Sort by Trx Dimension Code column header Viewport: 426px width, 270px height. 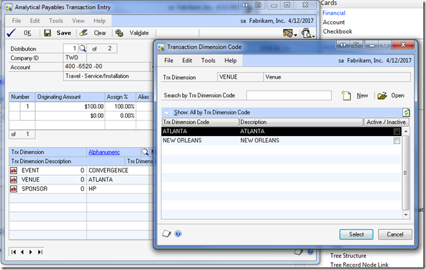click(200, 122)
